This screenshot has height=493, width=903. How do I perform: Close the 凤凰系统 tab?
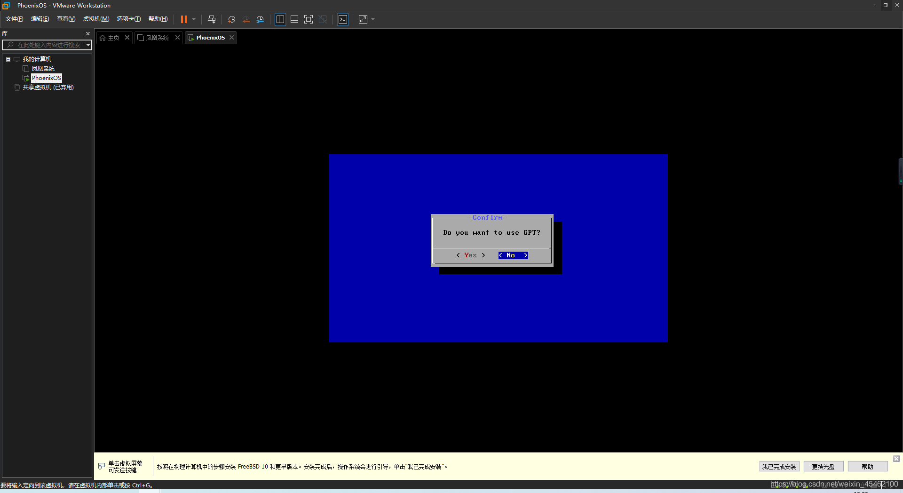[177, 38]
